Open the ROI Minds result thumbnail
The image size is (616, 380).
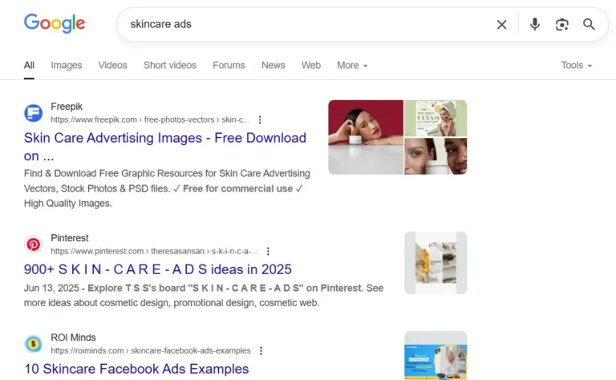click(436, 356)
